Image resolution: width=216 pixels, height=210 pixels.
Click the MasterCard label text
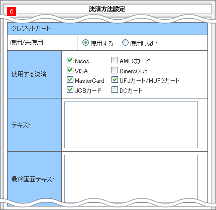89,81
